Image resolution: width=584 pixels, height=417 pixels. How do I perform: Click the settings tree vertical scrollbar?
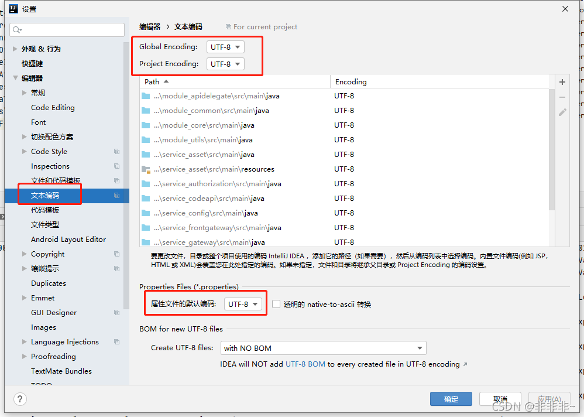tap(126, 175)
